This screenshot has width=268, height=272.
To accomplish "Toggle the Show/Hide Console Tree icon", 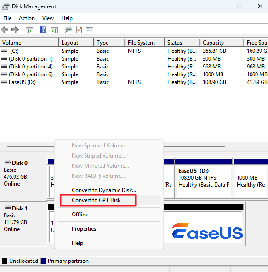I will pos(29,30).
